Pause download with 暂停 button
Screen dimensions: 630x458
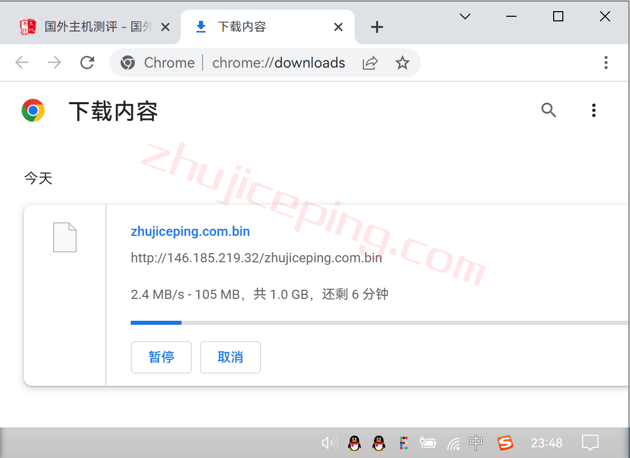coord(161,357)
